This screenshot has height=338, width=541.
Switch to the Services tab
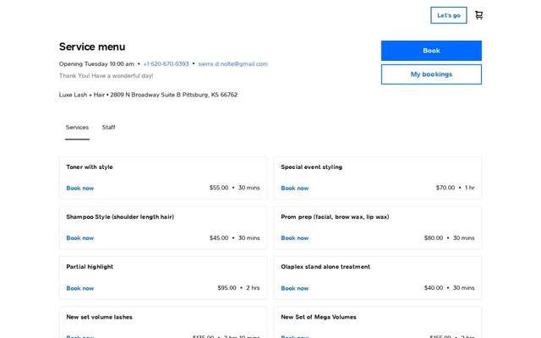[77, 128]
